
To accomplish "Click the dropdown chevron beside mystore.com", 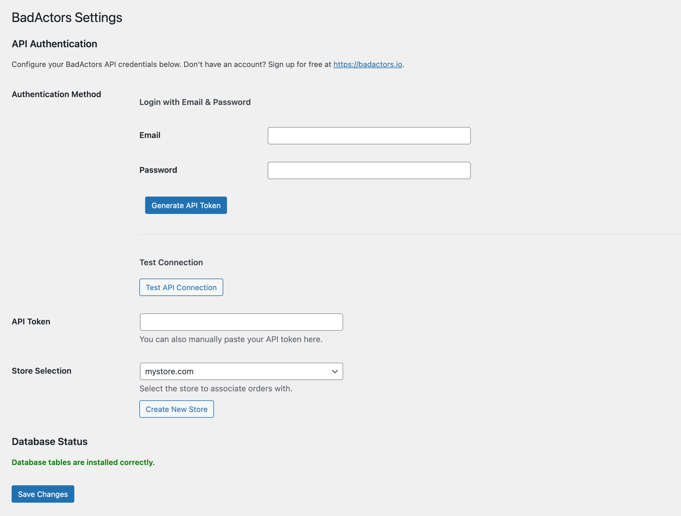I will (x=335, y=371).
